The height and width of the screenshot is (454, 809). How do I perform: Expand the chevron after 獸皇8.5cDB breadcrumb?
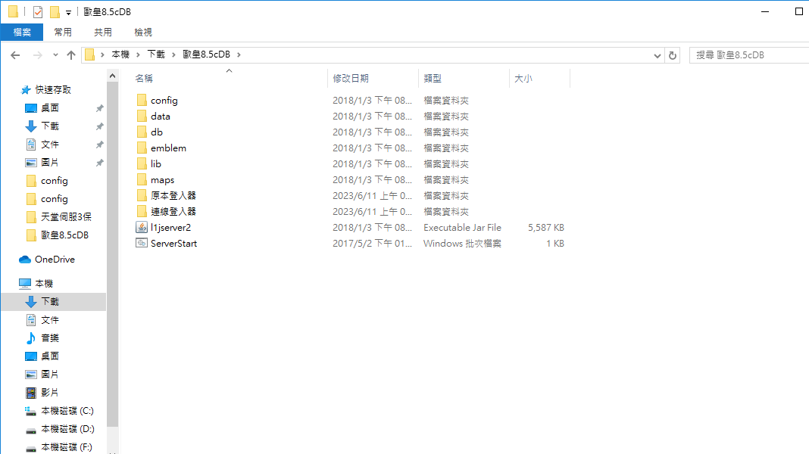click(x=239, y=54)
